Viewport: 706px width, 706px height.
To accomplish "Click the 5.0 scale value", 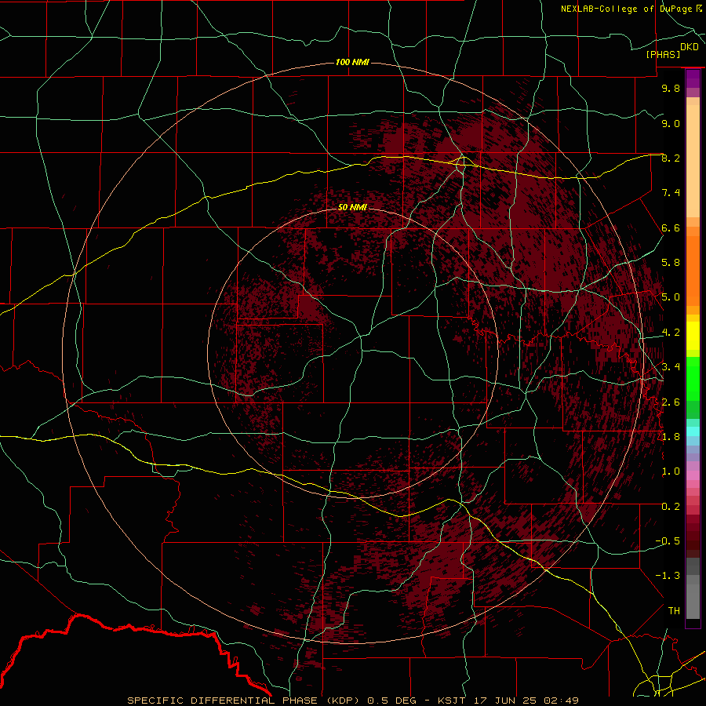I will point(671,297).
